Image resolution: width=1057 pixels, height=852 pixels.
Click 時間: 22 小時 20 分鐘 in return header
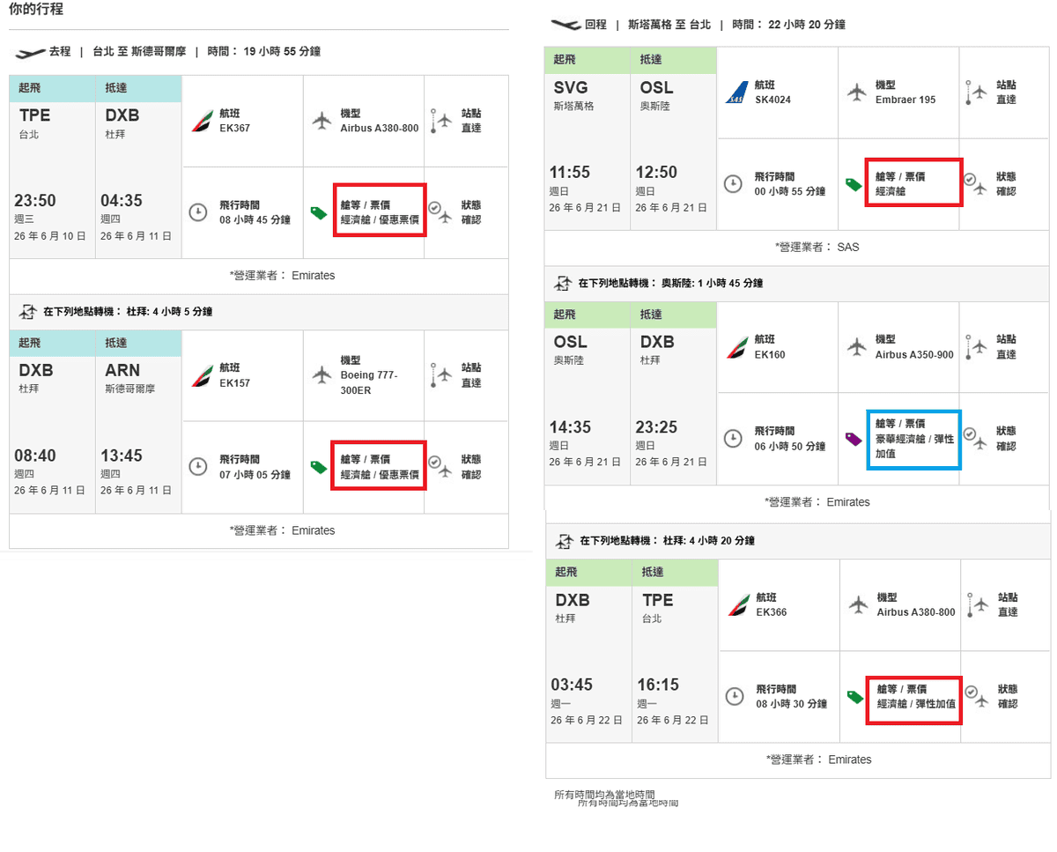(788, 25)
